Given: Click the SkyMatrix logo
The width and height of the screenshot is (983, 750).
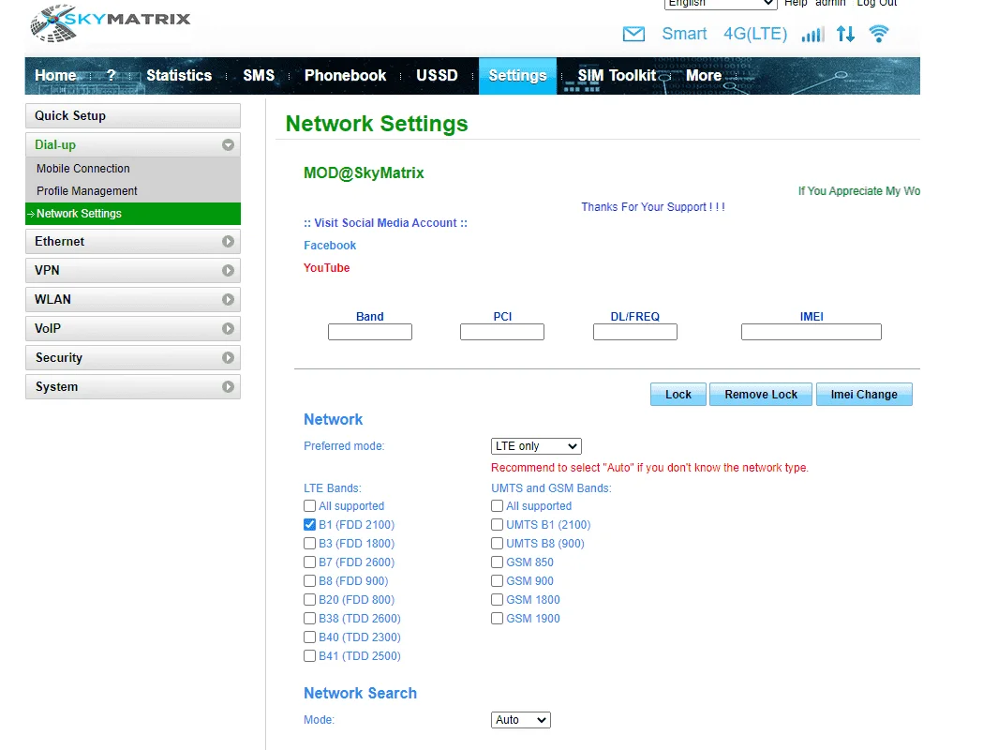Looking at the screenshot, I should click(x=111, y=22).
